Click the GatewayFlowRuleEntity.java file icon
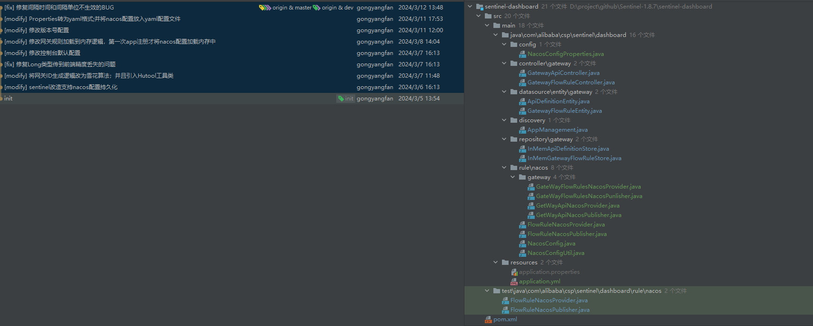813x326 pixels. 522,111
